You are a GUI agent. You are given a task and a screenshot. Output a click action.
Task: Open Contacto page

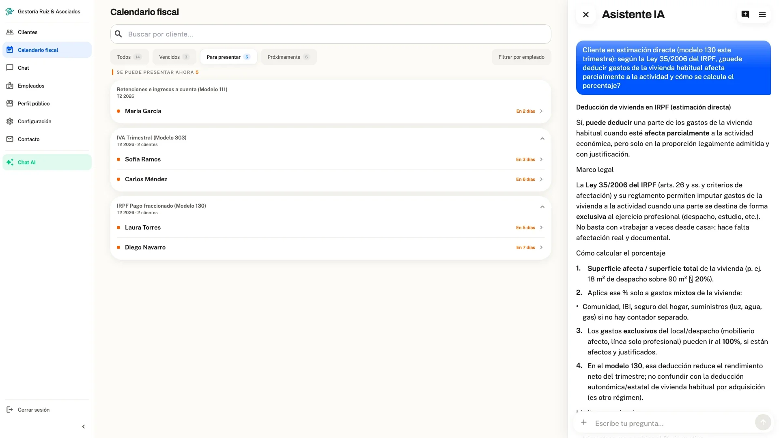47,139
